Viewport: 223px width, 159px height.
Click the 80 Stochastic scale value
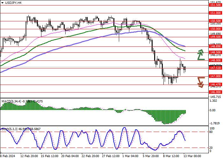(211, 132)
